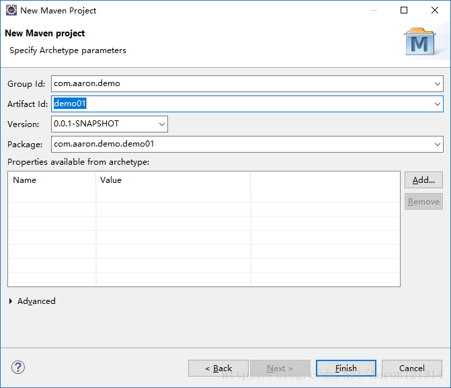
Task: Open the Artifact Id dropdown arrow
Action: click(x=437, y=104)
